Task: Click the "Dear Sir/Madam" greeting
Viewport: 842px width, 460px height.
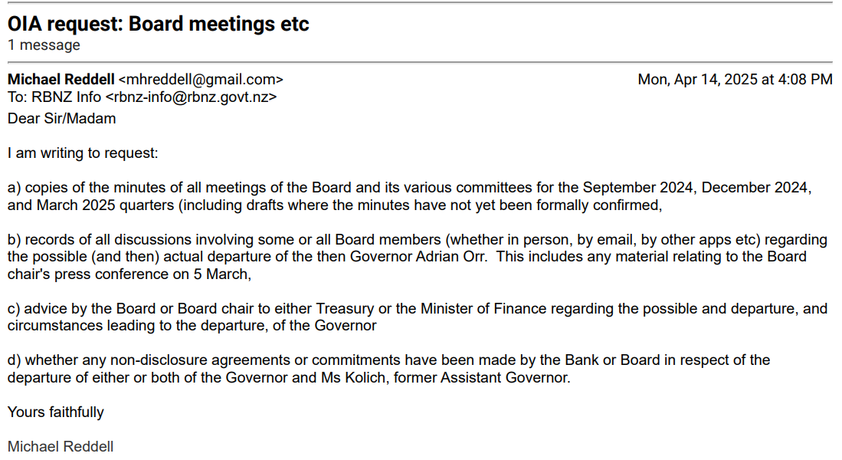Action: click(x=62, y=118)
